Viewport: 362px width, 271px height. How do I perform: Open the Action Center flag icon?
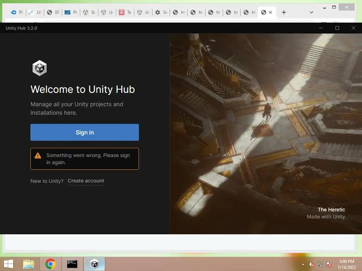329,264
